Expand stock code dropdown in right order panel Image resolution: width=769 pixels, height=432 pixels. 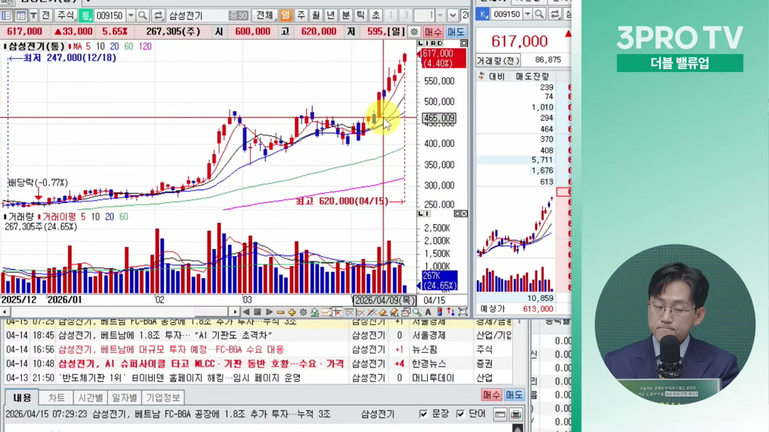[x=527, y=14]
